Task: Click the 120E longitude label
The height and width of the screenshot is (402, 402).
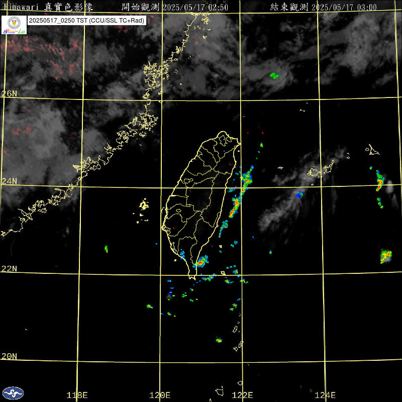Action: point(160,395)
